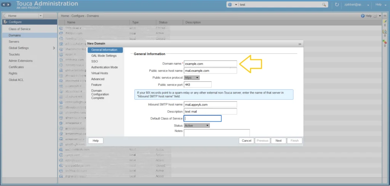The height and width of the screenshot is (186, 390).
Task: Collapse the right panel double-arrow icon
Action: [x=385, y=16]
